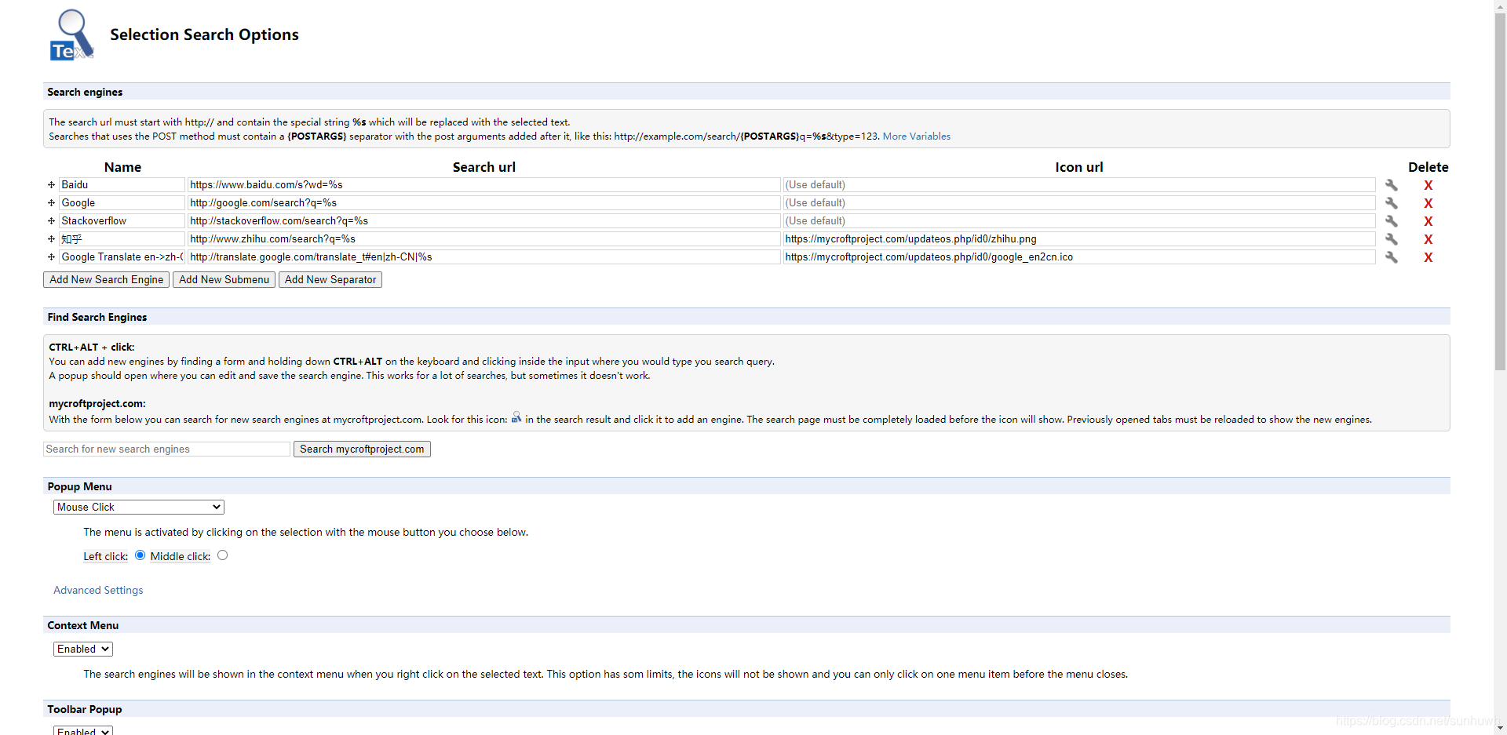Open the More Variables link

click(x=916, y=136)
